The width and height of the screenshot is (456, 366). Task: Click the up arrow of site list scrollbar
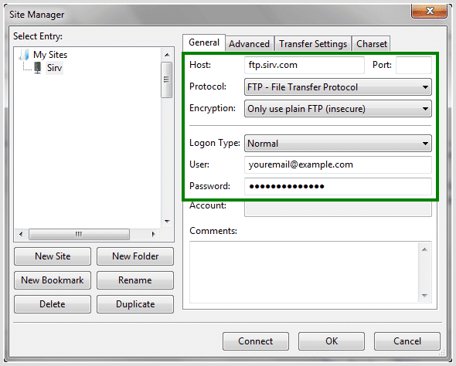[x=167, y=55]
